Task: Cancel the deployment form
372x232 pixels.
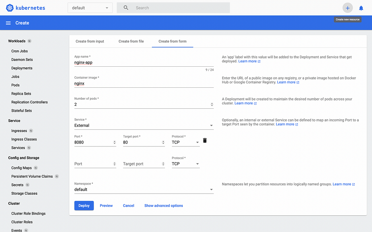Action: pyautogui.click(x=129, y=206)
